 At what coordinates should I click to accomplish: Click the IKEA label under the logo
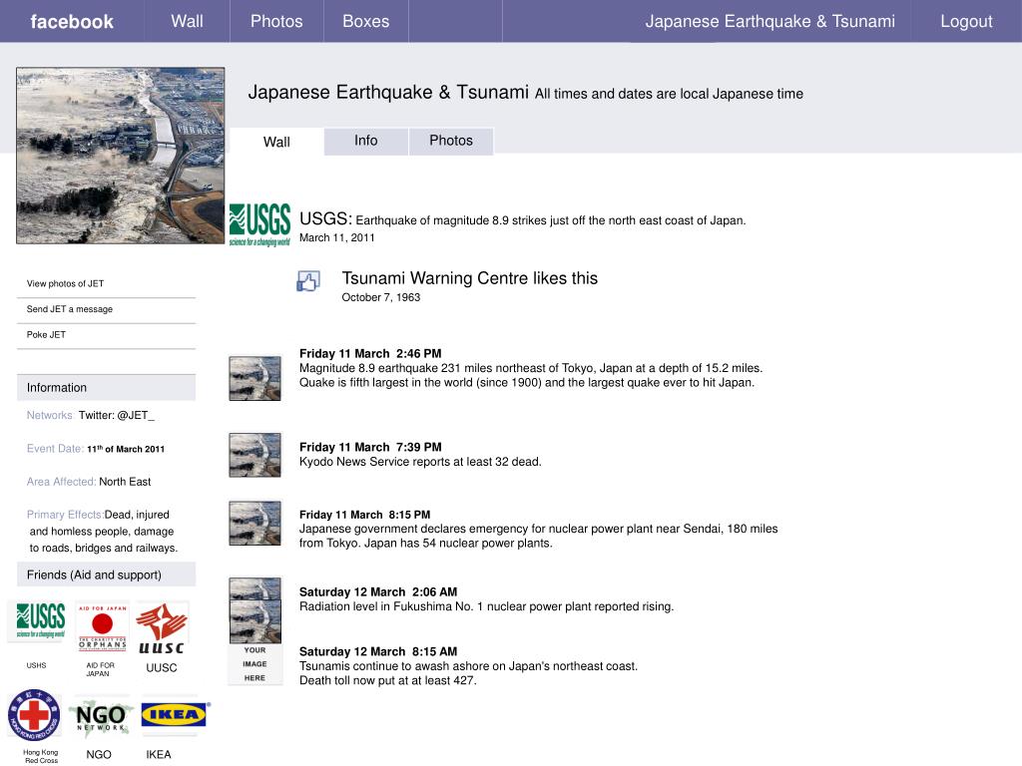159,754
